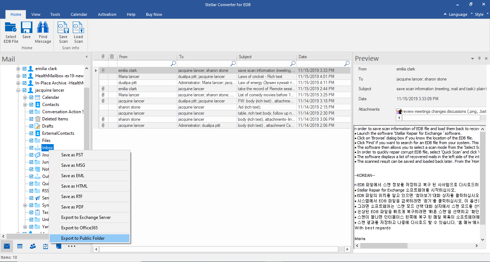Open the Buy Now tab
Image resolution: width=490 pixels, height=262 pixels.
point(154,14)
